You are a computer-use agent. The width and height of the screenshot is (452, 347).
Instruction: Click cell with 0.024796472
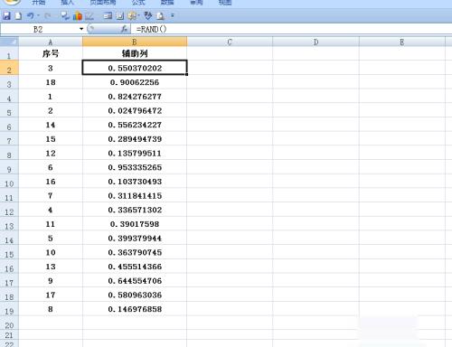(x=135, y=110)
